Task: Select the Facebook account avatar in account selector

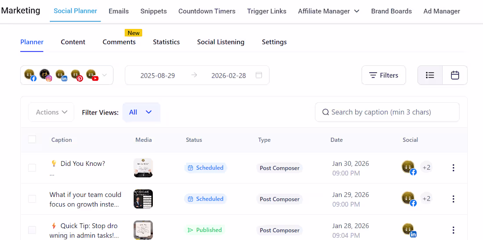Action: tap(30, 75)
